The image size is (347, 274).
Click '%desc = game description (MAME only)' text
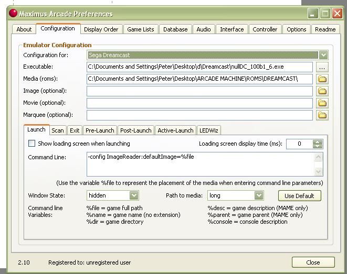258,208
